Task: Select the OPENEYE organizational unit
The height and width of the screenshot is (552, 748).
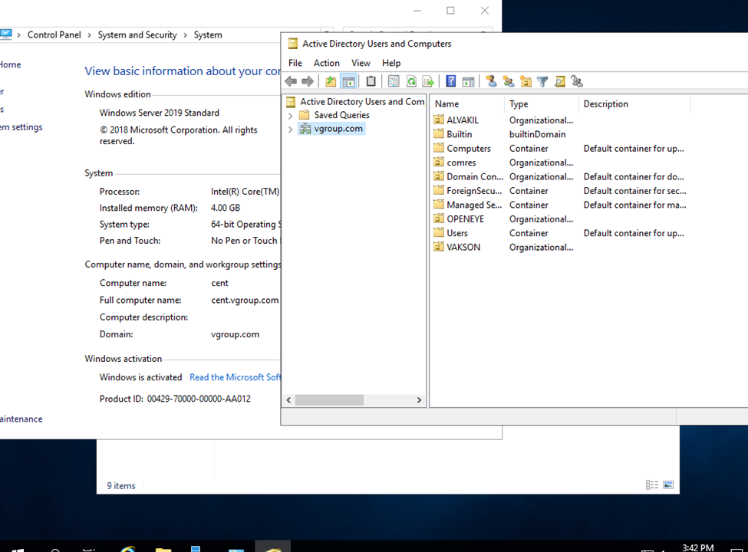Action: click(x=465, y=219)
